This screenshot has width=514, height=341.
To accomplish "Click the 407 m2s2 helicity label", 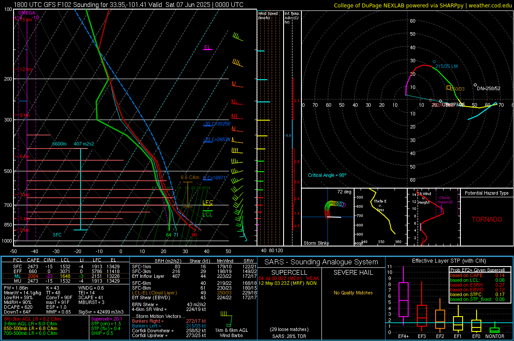I will (x=84, y=144).
